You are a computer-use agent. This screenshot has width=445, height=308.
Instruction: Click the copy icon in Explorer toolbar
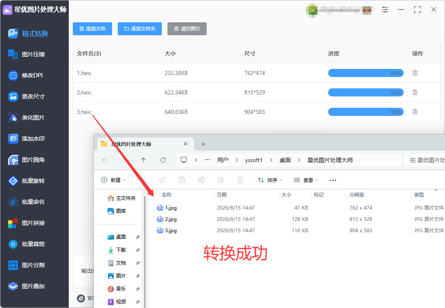(163, 180)
